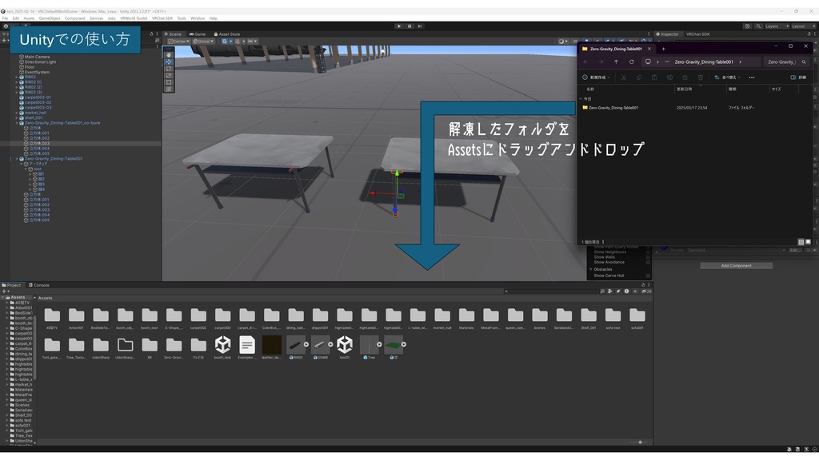The height and width of the screenshot is (460, 819).
Task: Expand Zero-Gravity_Dining-Table001 in the Hierarchy
Action: point(17,158)
